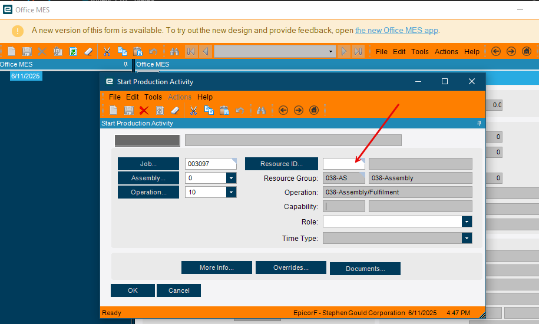Open Tools menu in main Office MES window
This screenshot has height=324, width=539.
pos(420,51)
